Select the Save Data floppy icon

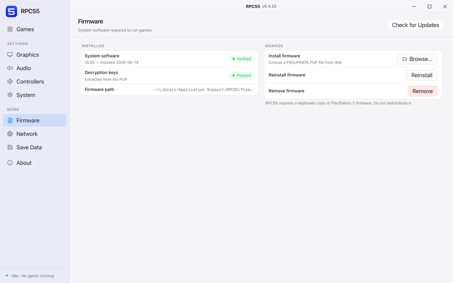click(x=10, y=147)
